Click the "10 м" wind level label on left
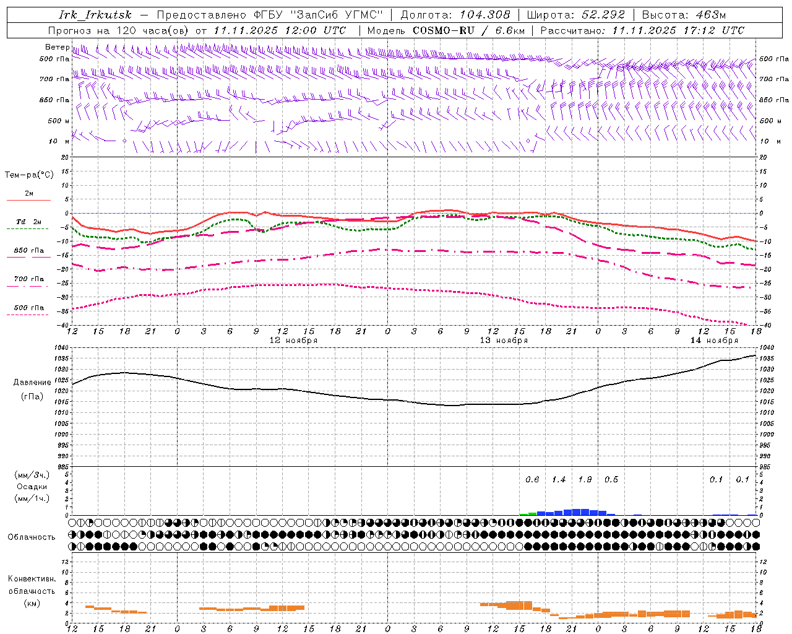This screenshot has height=634, width=792. click(60, 142)
